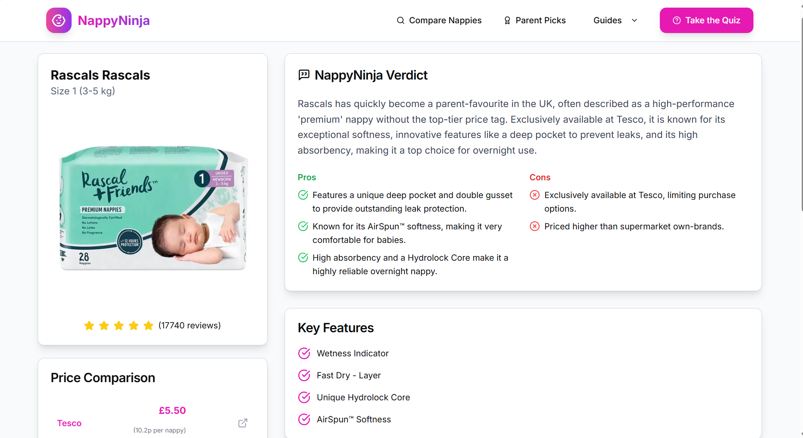Click the speech bubble icon next to NappyNinja Verdict
The width and height of the screenshot is (803, 438).
coord(304,75)
